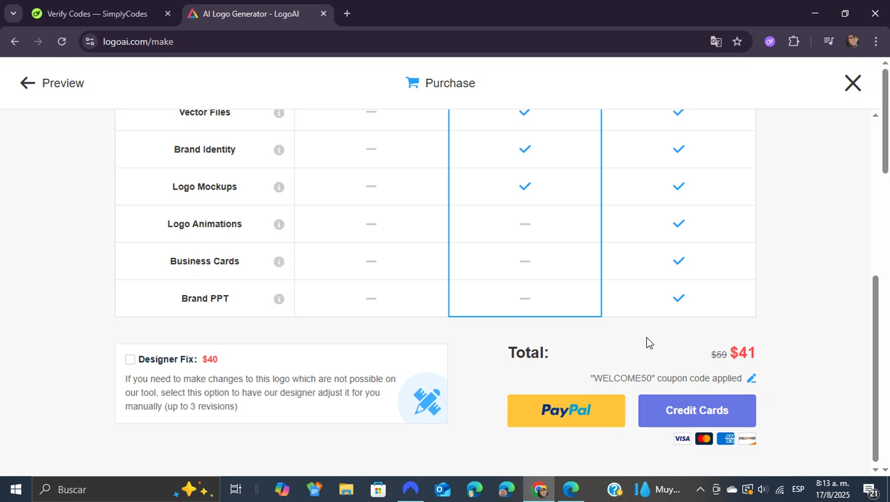Click the Logo Animations row label
The height and width of the screenshot is (502, 890).
pyautogui.click(x=205, y=224)
